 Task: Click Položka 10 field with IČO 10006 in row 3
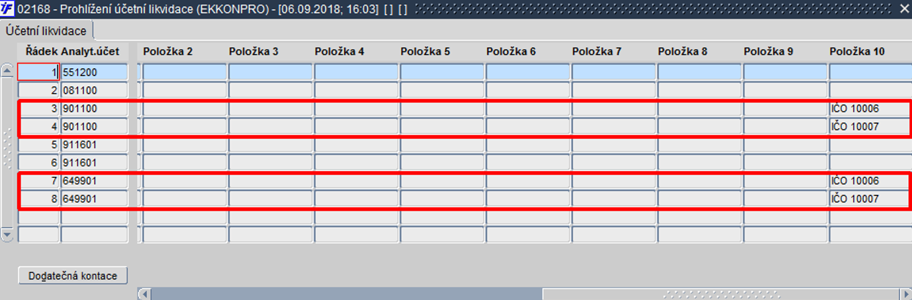click(x=868, y=108)
